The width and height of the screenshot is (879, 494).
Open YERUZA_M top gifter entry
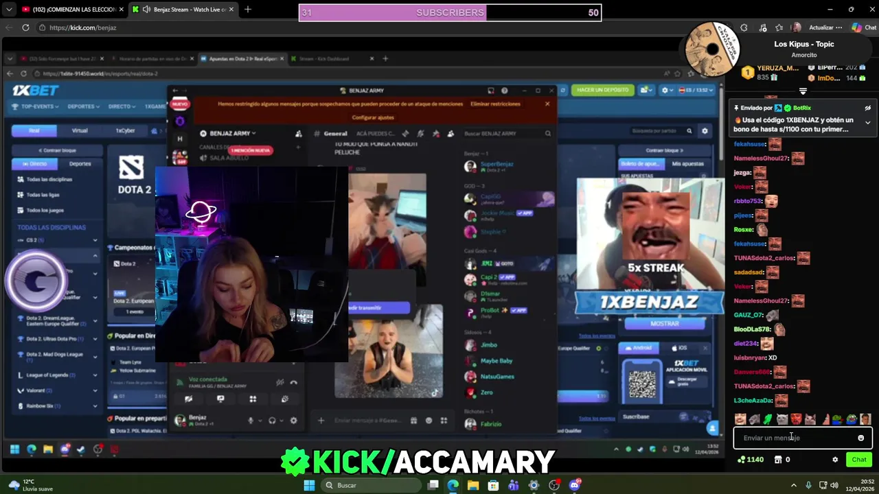pos(770,73)
